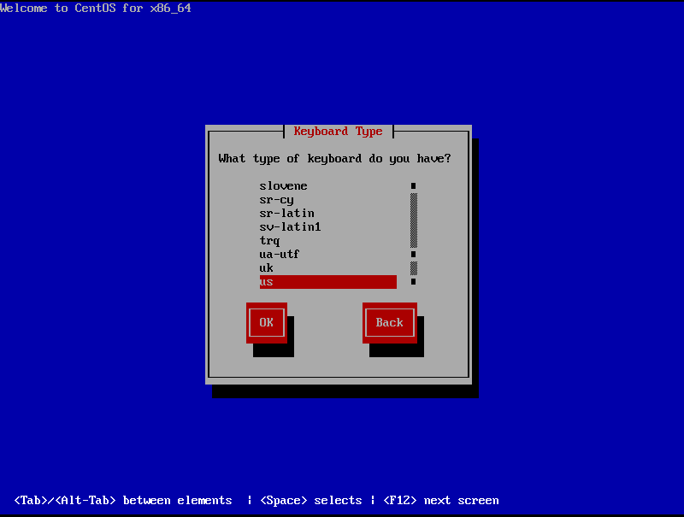Click the Space selects hint
684x517 pixels.
[310, 501]
